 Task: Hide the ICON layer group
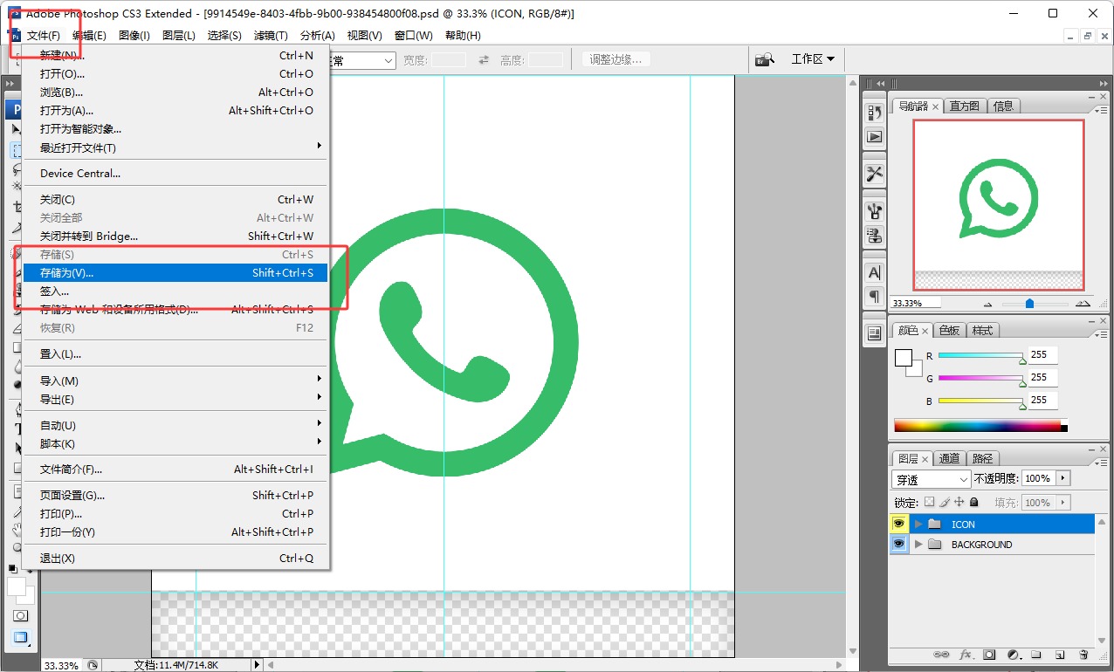tap(898, 524)
